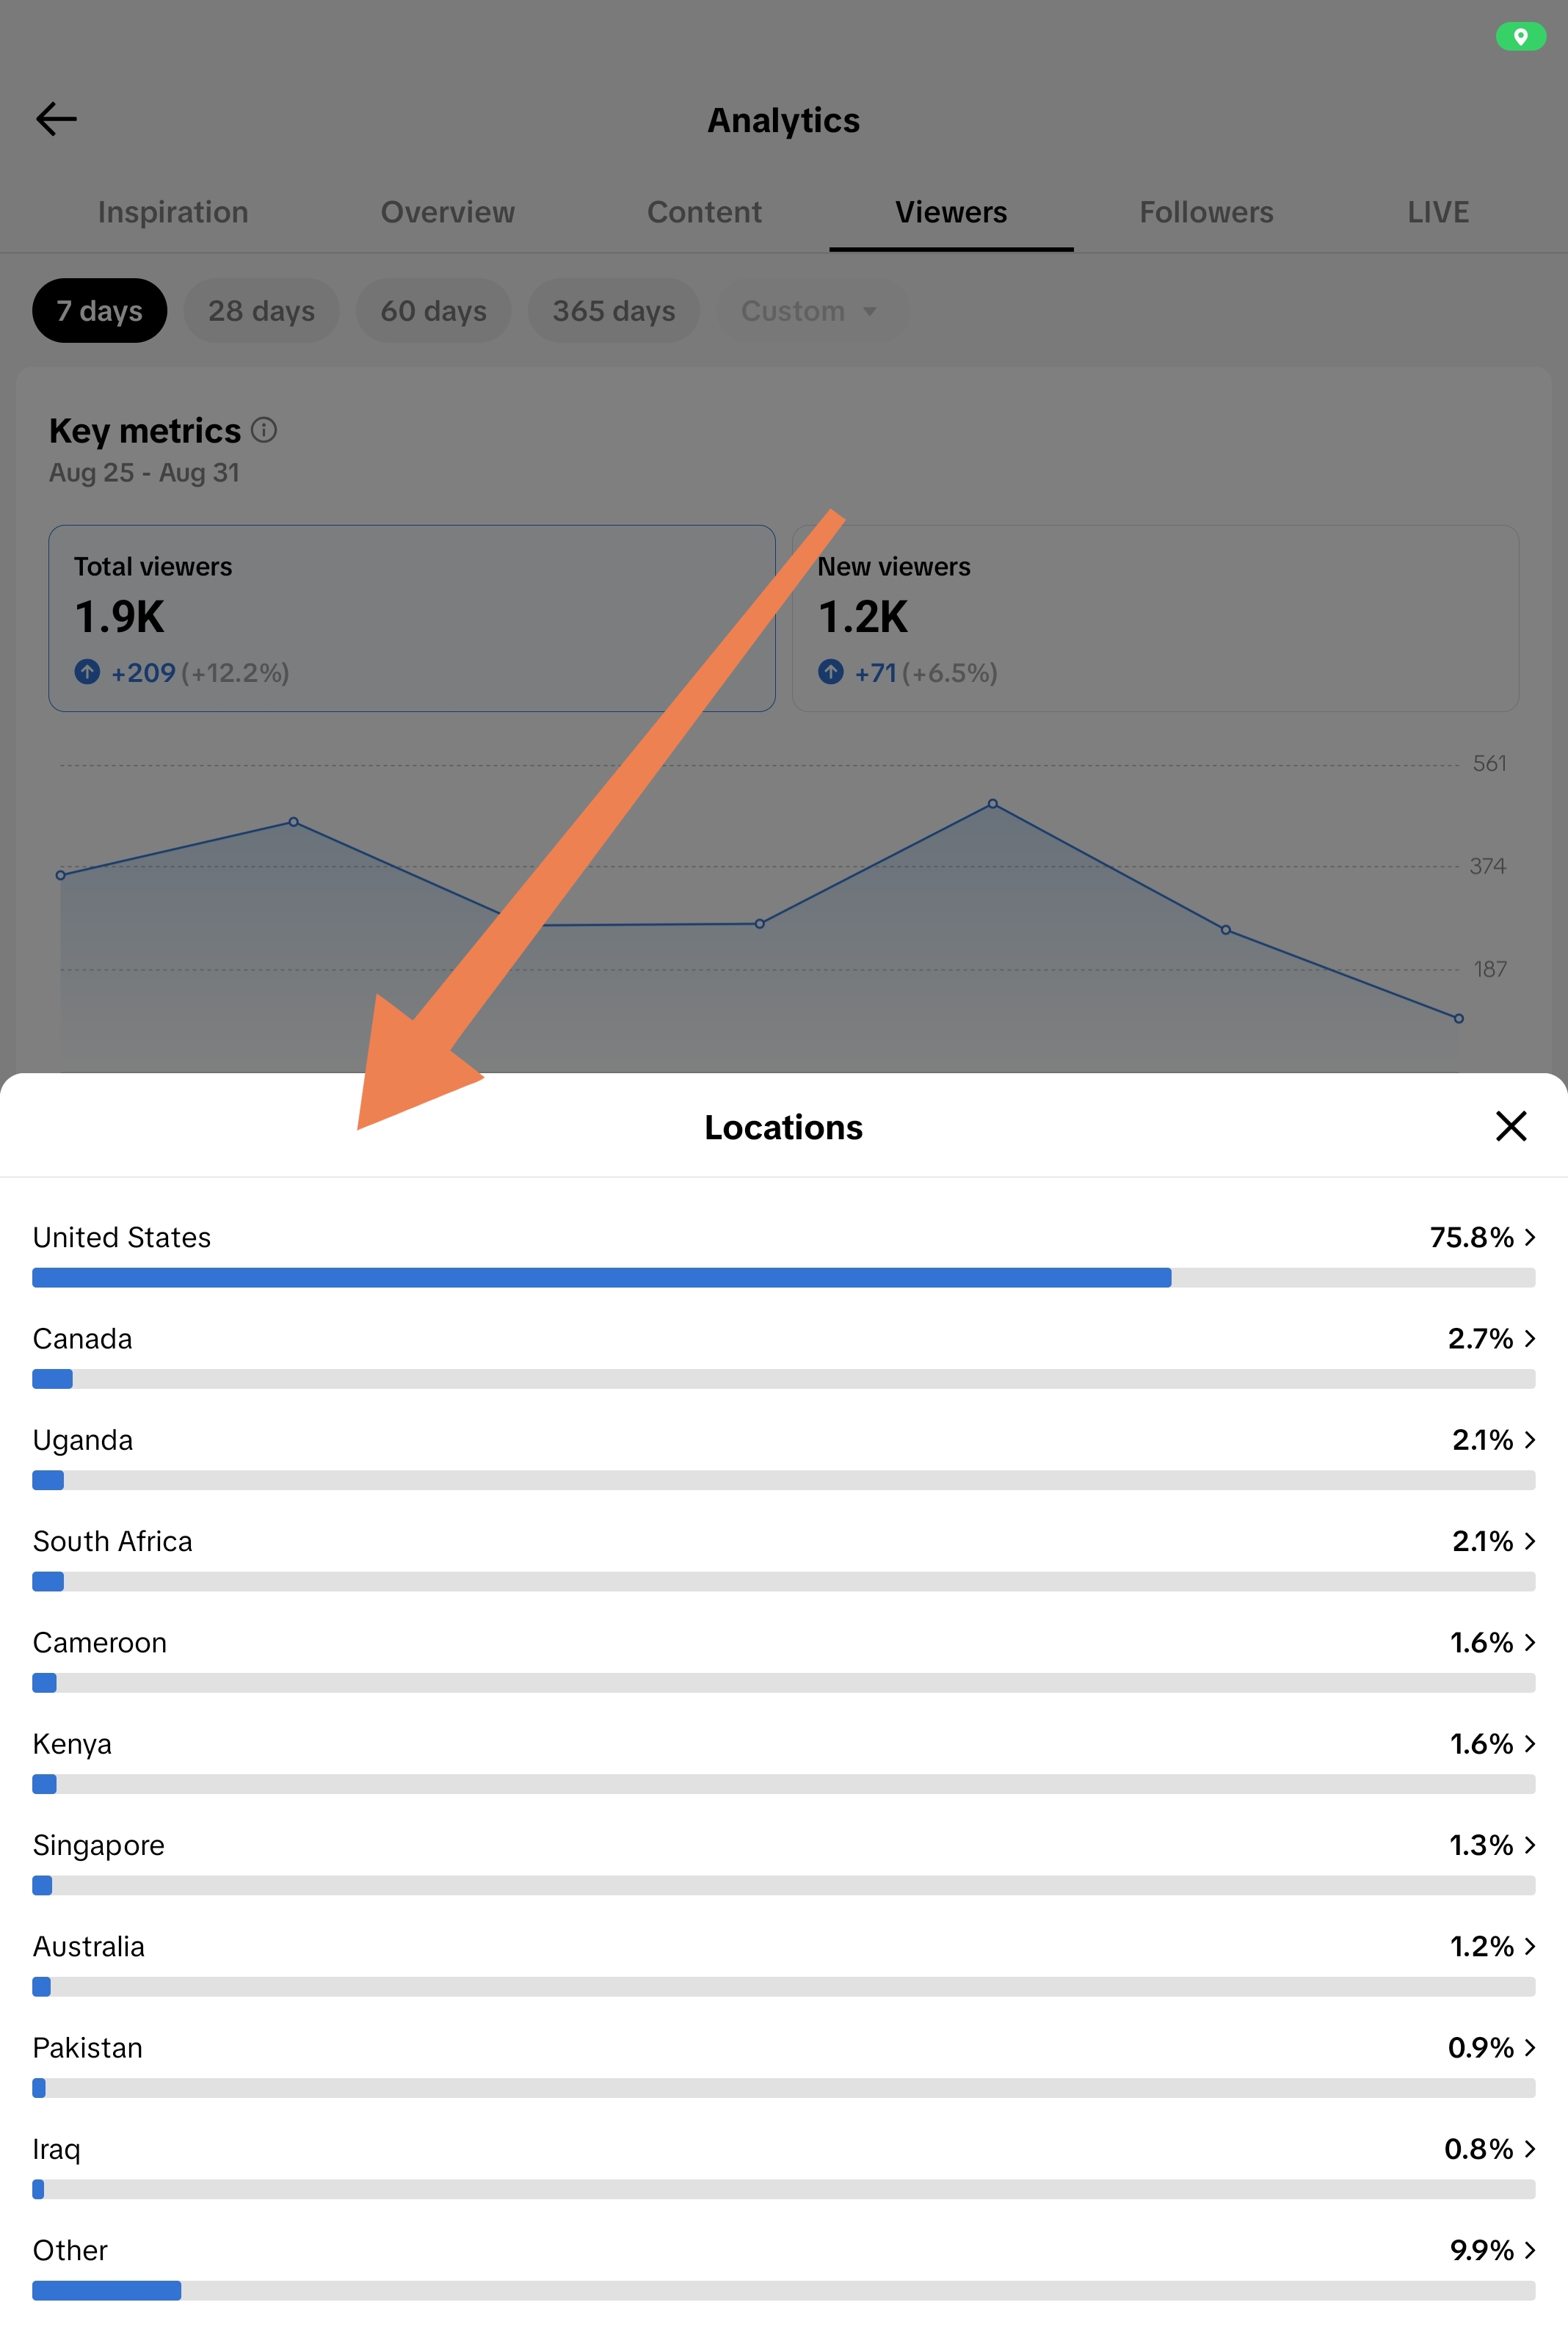Select the 7 days filter
This screenshot has width=1568, height=2349.
point(99,311)
